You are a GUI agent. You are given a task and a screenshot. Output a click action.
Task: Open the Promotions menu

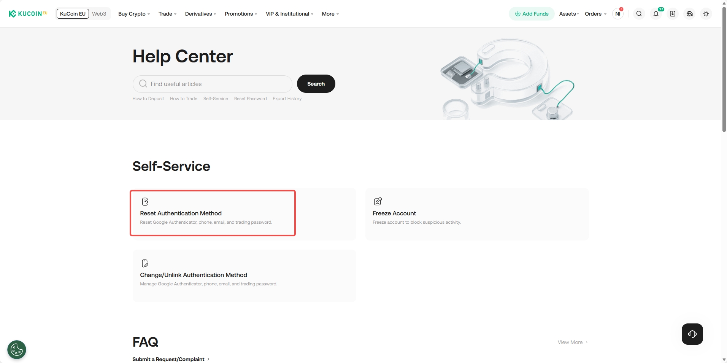(x=241, y=14)
